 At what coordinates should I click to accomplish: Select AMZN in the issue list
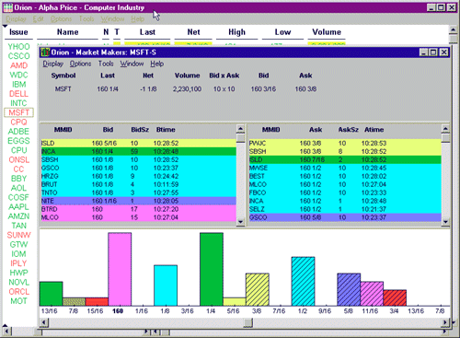click(x=18, y=216)
